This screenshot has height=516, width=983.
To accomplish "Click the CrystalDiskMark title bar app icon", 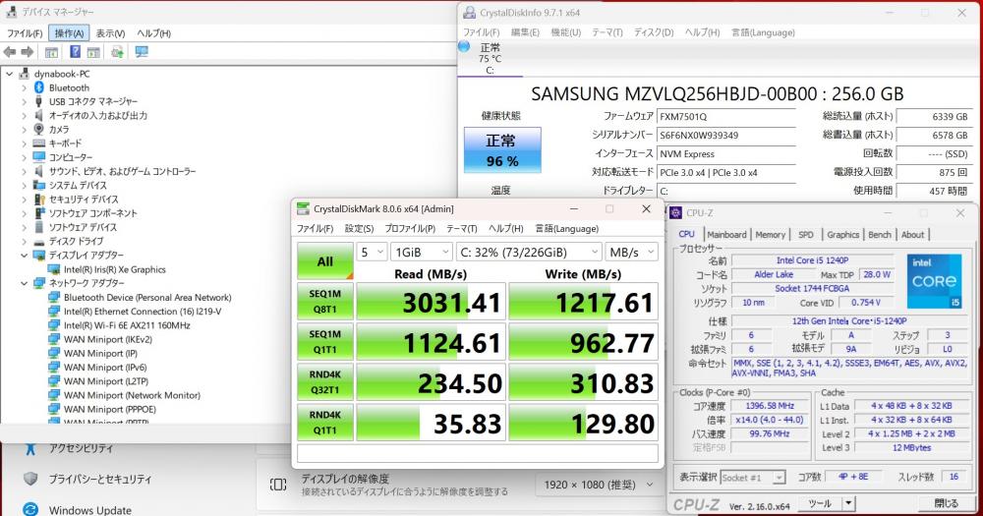I will tap(303, 208).
